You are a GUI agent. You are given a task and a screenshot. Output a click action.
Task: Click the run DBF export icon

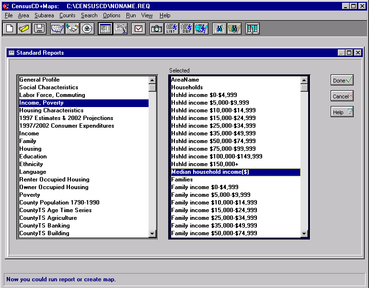[x=186, y=29]
